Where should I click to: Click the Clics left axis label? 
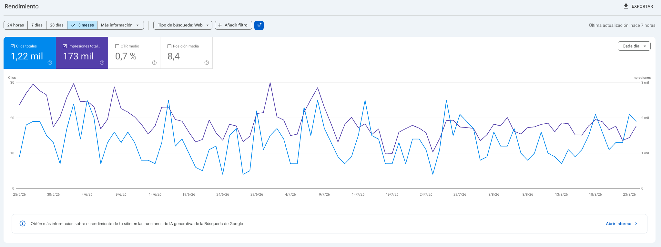12,77
